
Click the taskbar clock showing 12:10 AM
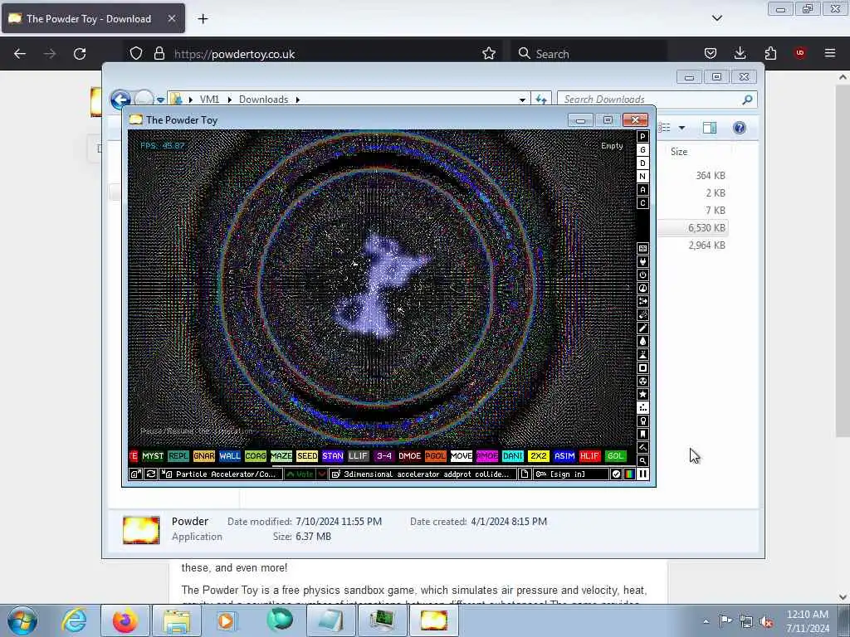point(807,621)
